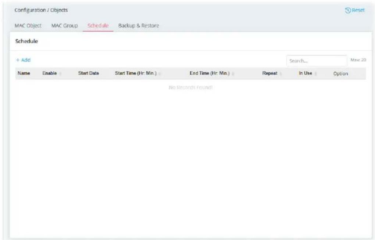Click the Schedule section heading

[x=26, y=41]
